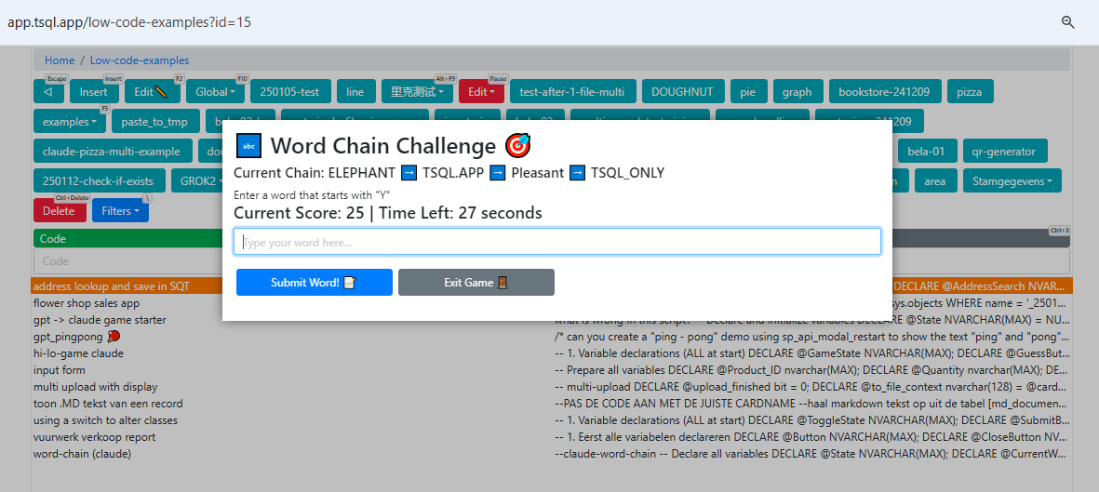Open the red Edit dropdown
This screenshot has width=1099, height=492.
[x=481, y=92]
